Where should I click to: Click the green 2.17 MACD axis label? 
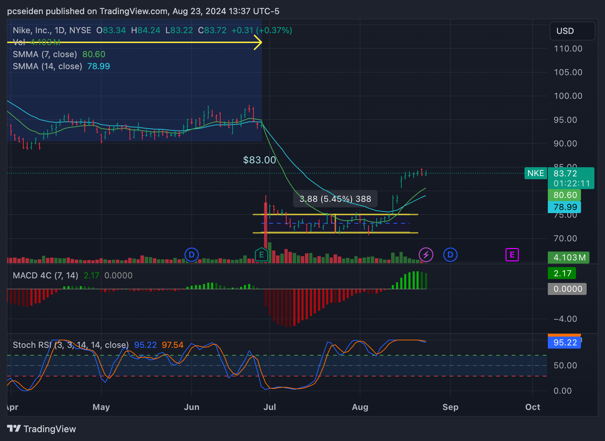point(562,273)
